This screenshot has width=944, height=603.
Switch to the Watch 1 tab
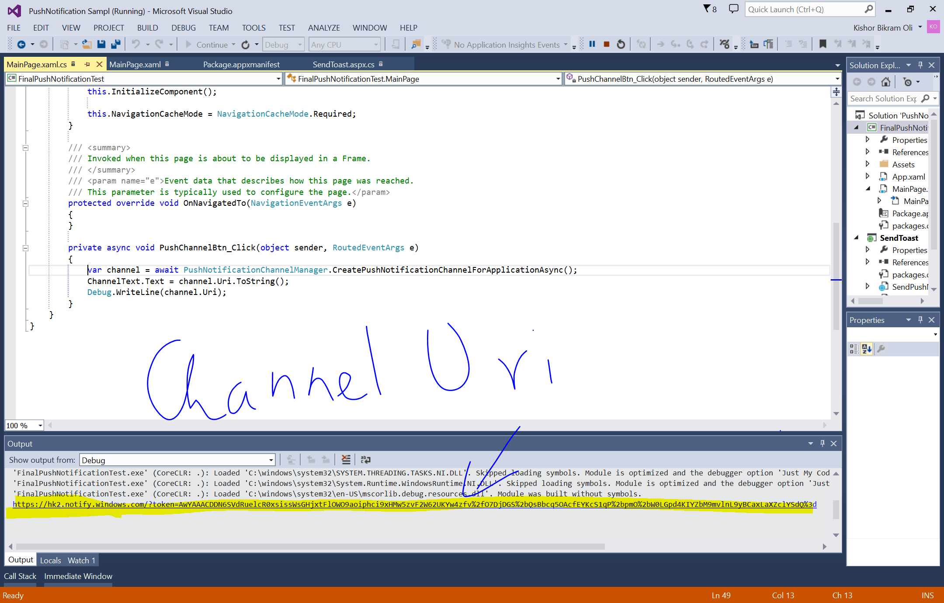click(x=81, y=560)
